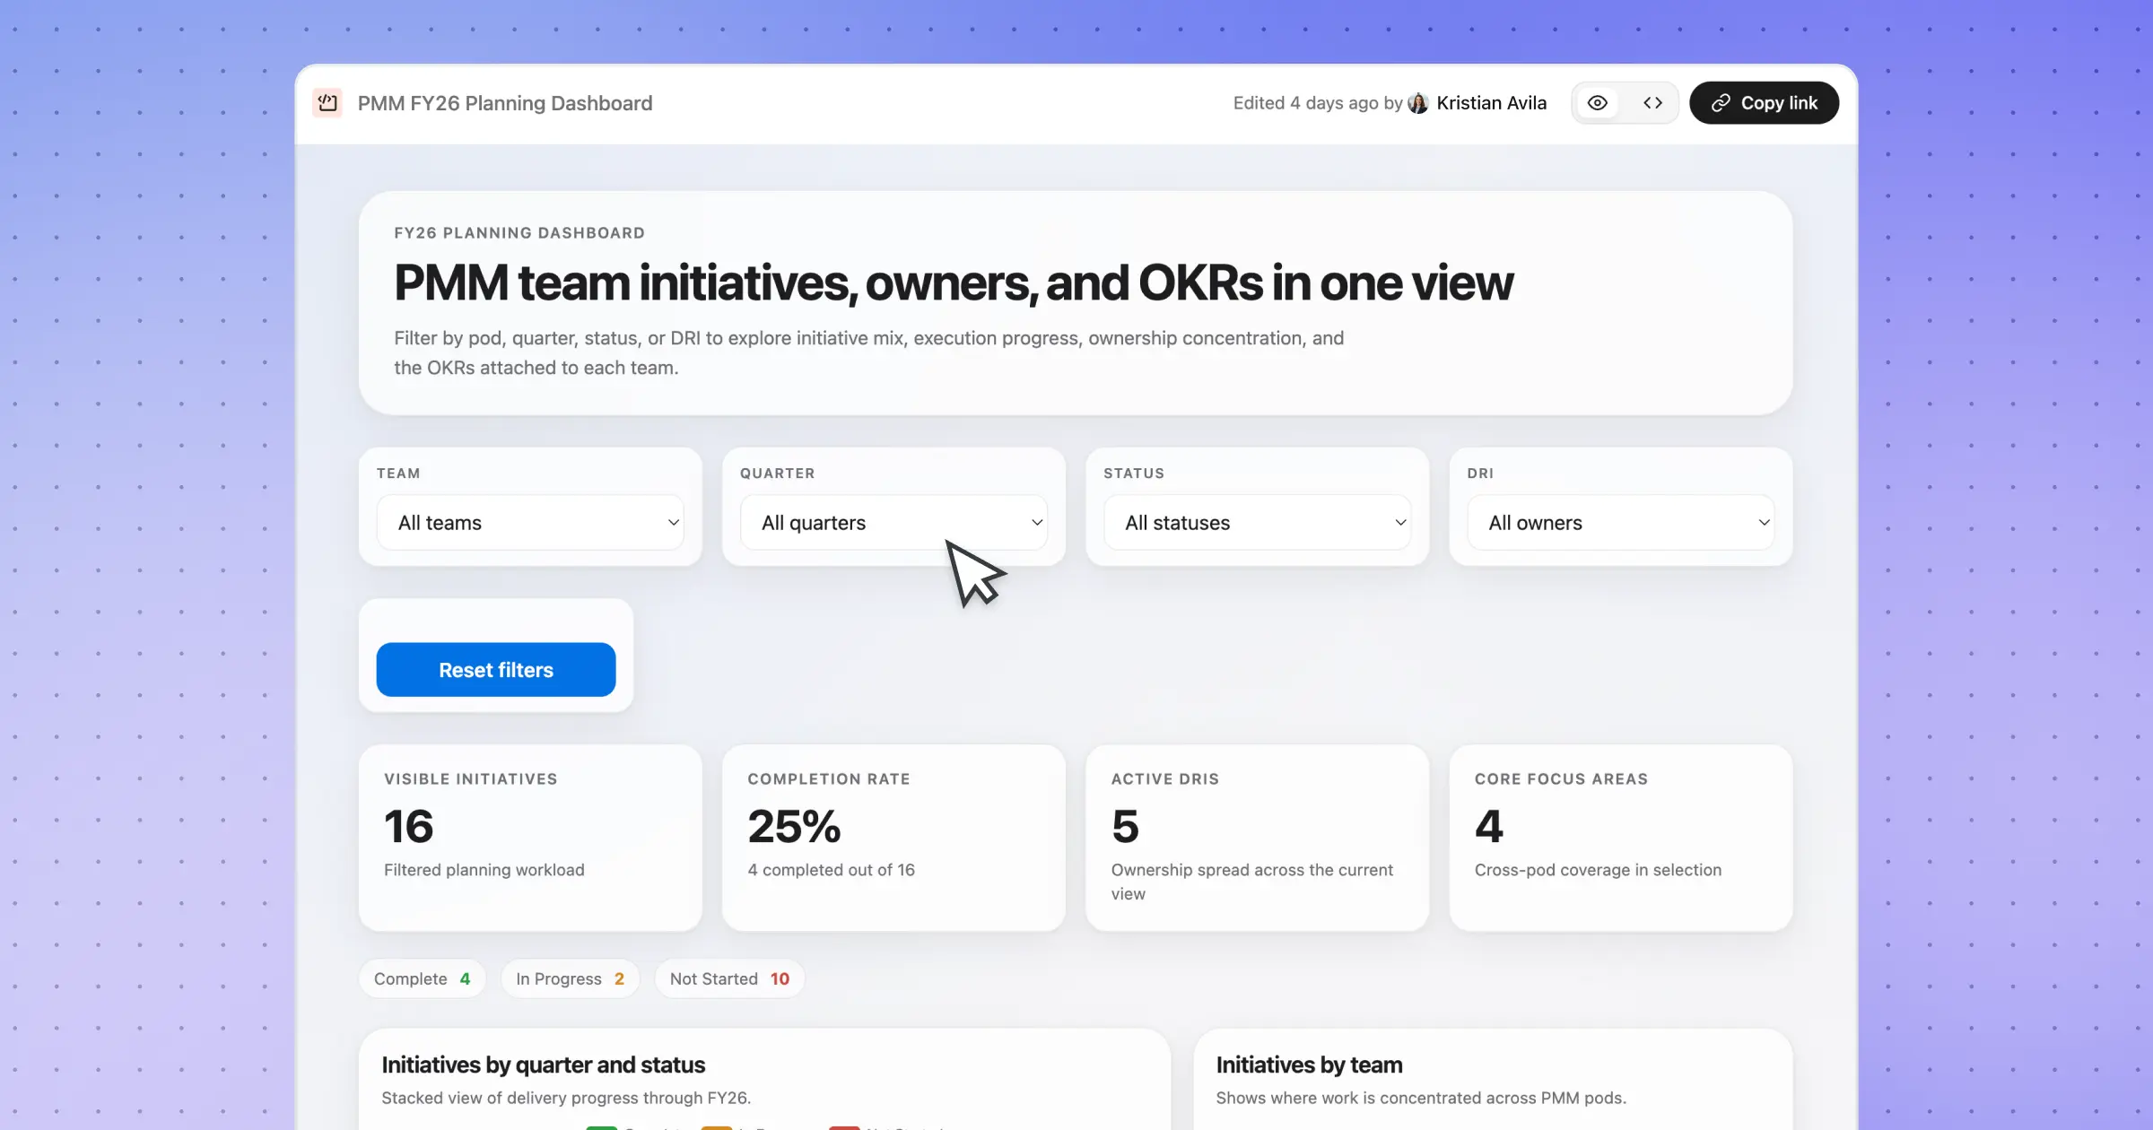2153x1130 pixels.
Task: Click the Copy link button
Action: point(1764,103)
